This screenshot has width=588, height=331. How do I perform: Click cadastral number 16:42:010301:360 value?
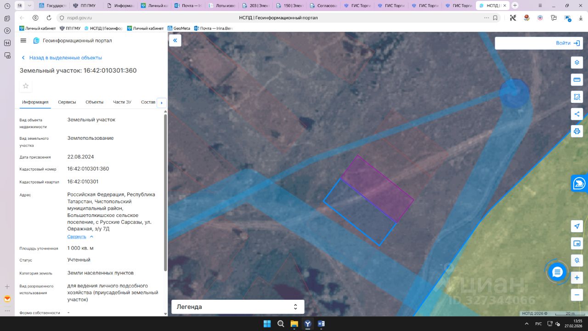tap(88, 169)
